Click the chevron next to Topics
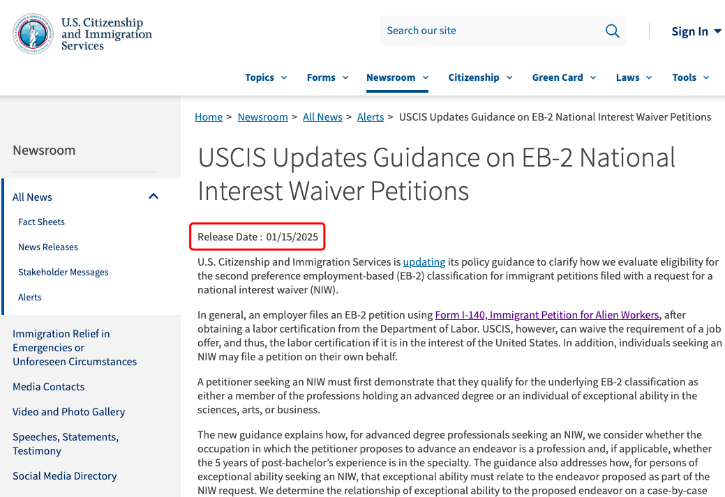The height and width of the screenshot is (497, 725). pos(284,77)
